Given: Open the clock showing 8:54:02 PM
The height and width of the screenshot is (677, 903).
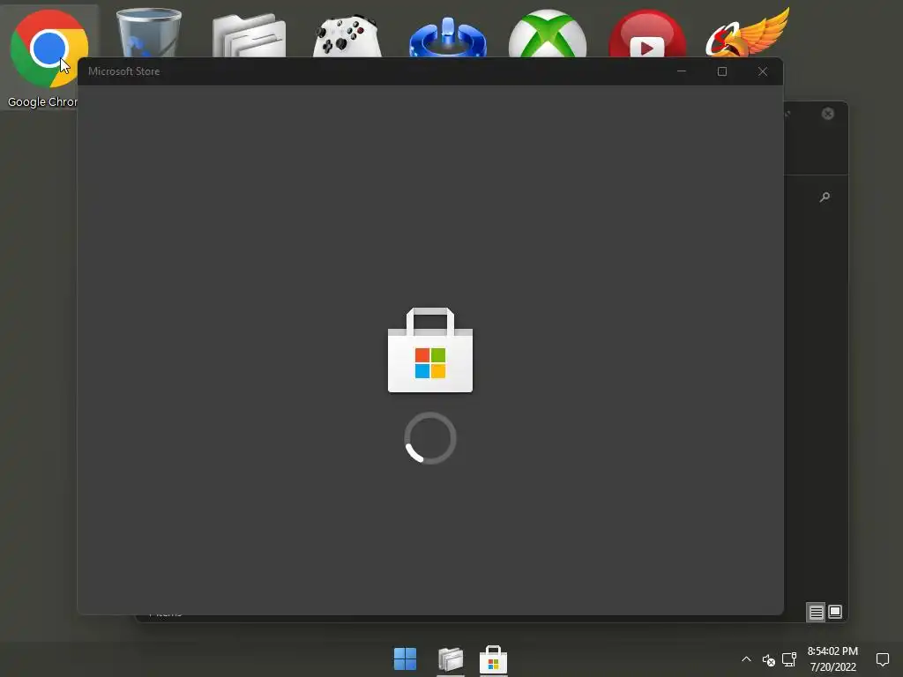Looking at the screenshot, I should [832, 659].
